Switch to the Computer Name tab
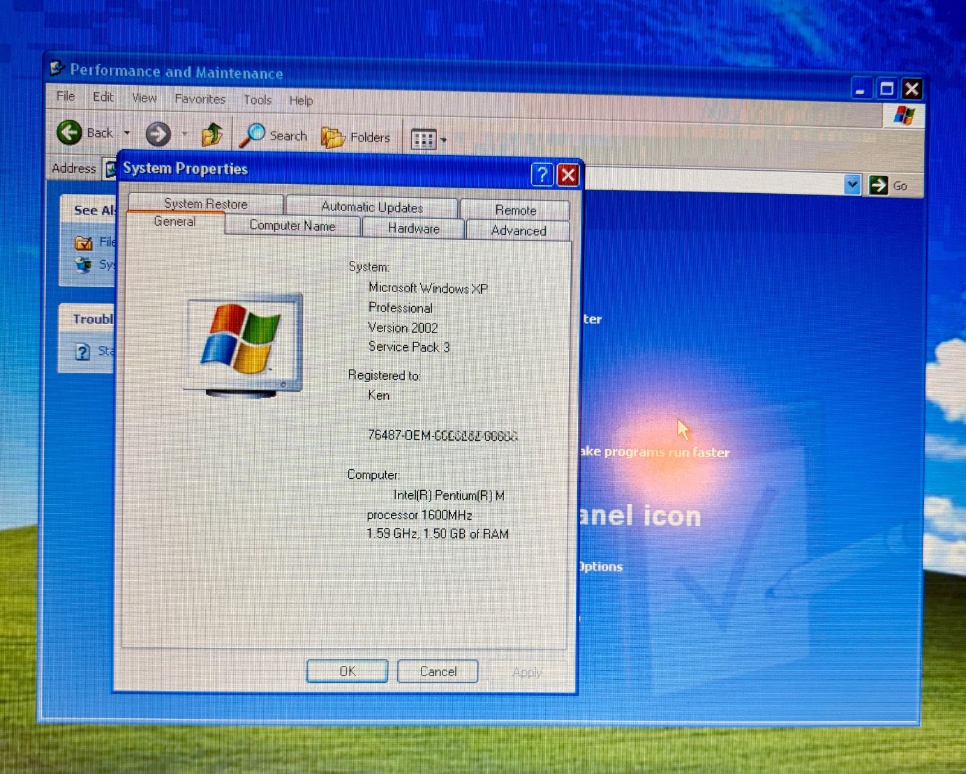 tap(292, 226)
